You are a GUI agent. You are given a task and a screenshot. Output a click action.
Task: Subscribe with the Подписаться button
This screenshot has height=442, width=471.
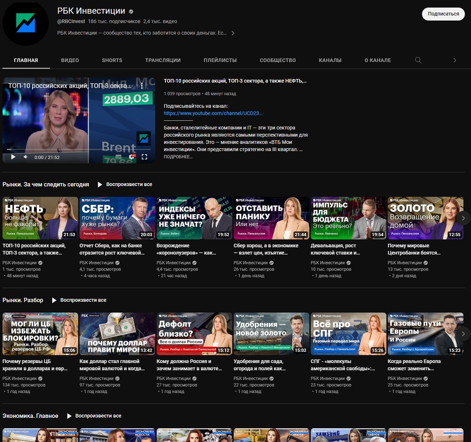click(x=443, y=14)
